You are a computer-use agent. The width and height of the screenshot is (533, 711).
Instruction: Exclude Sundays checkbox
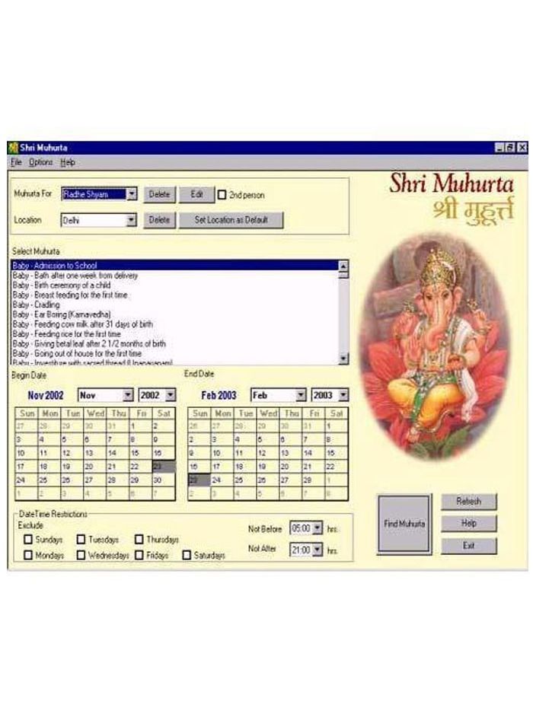29,540
